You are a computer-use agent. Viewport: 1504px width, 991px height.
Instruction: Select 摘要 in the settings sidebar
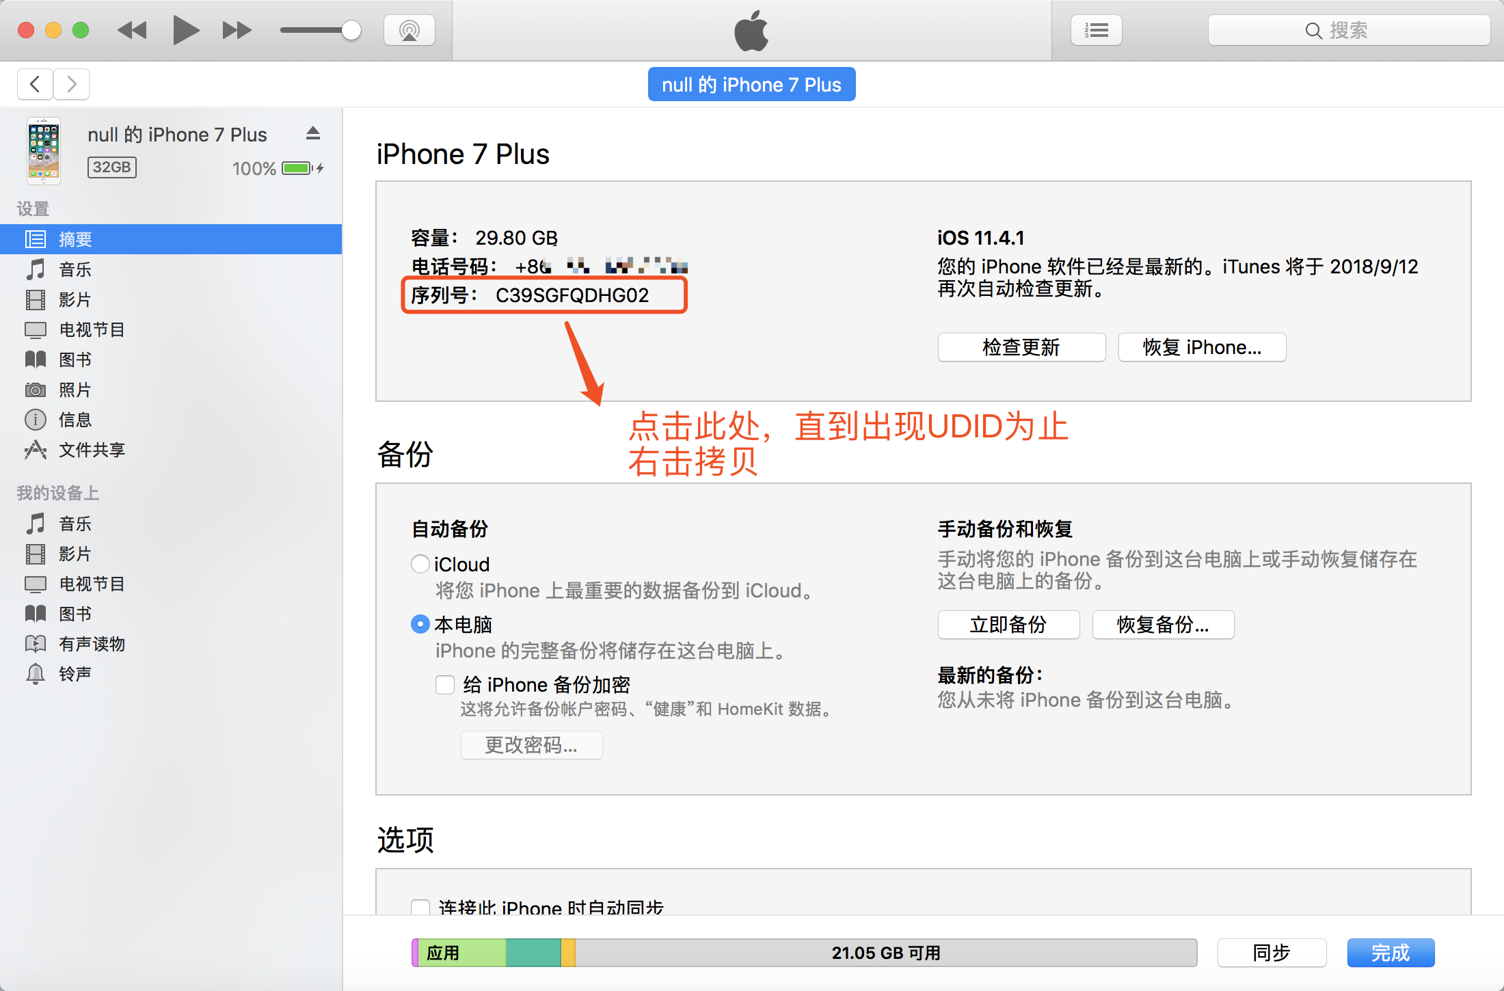(75, 239)
